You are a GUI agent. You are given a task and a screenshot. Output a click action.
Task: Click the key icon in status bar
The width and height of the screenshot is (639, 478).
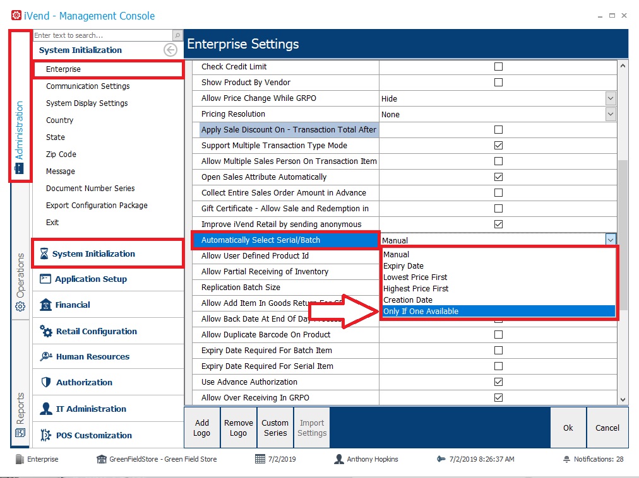[x=441, y=459]
